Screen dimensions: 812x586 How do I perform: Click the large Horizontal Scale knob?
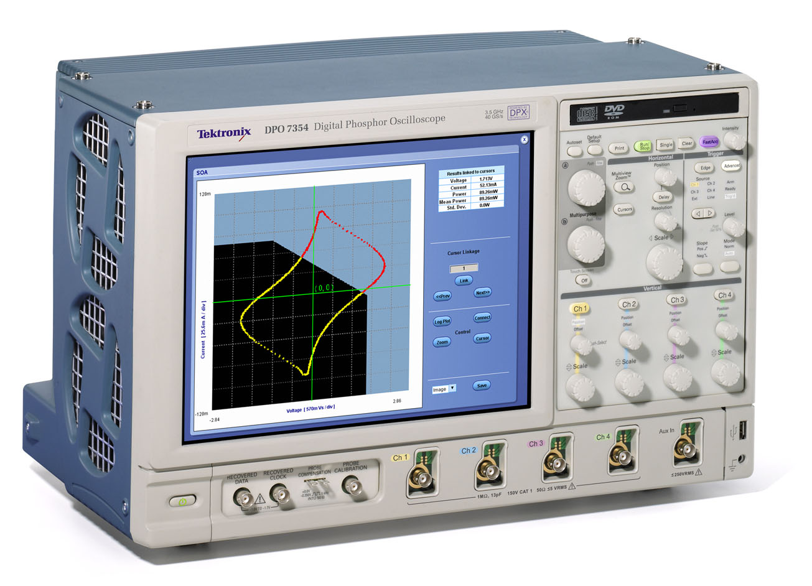665,262
